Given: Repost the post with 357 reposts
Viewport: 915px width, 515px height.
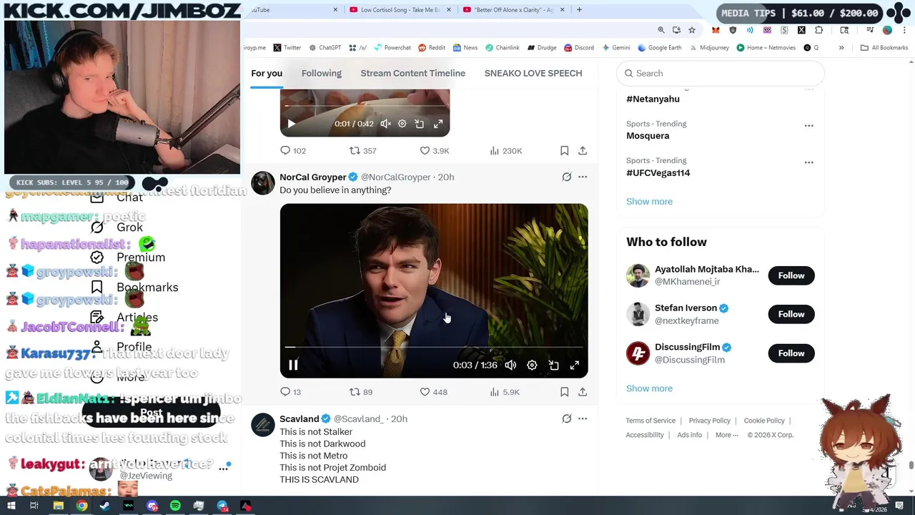Looking at the screenshot, I should coord(362,151).
